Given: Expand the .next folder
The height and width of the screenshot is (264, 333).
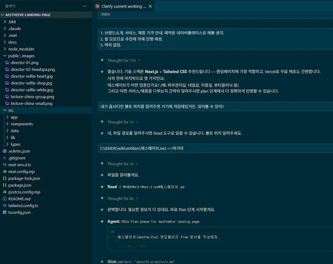Looking at the screenshot, I should point(5,35).
